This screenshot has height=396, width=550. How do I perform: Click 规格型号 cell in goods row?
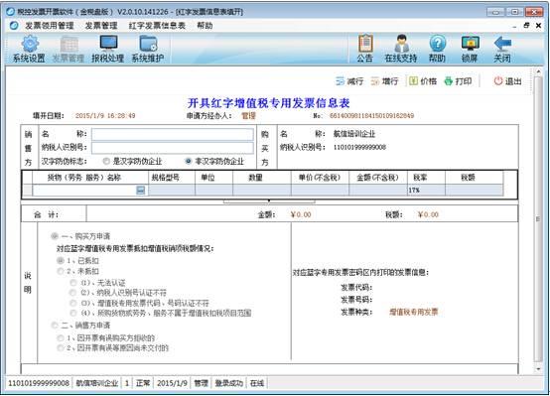172,191
